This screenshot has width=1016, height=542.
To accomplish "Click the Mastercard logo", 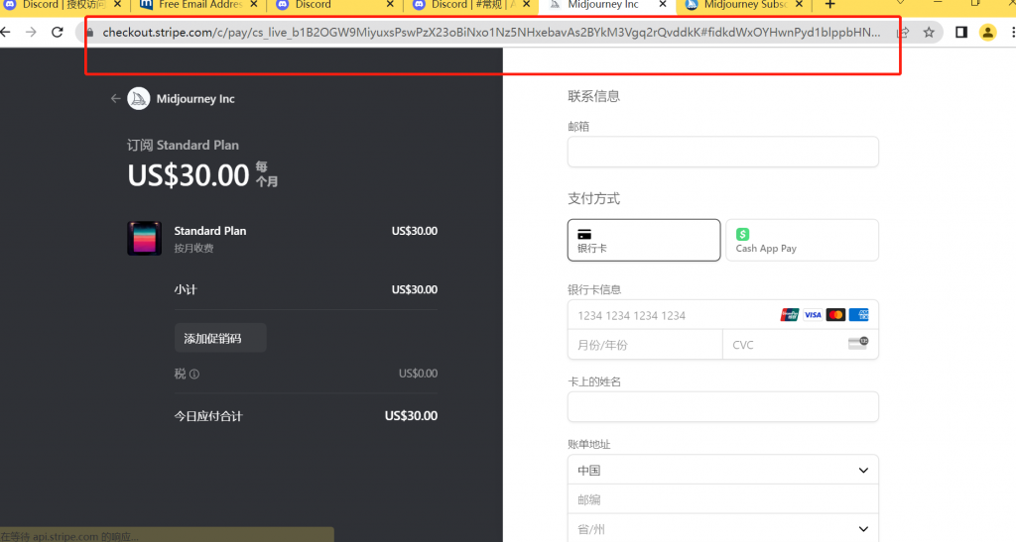I will (x=835, y=315).
